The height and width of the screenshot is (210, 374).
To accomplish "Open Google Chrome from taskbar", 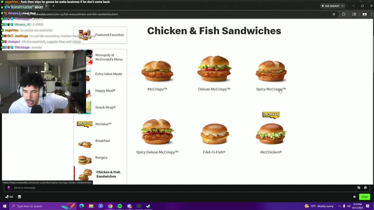I will (110, 206).
